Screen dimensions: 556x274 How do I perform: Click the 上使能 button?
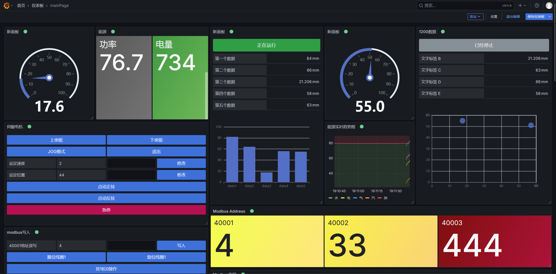[56, 140]
